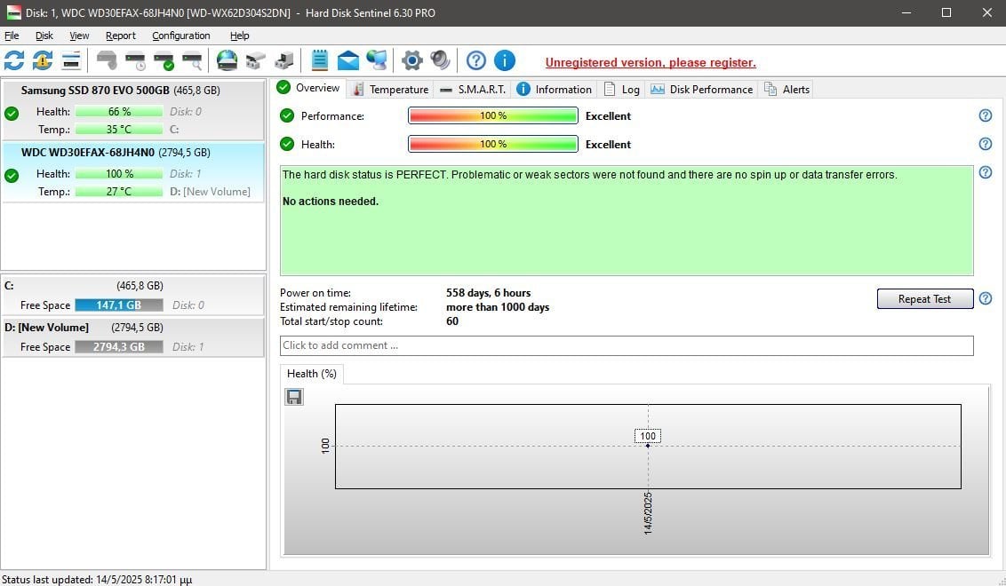Click the grey hard disk icon with shield
This screenshot has height=586, width=1006.
[107, 60]
